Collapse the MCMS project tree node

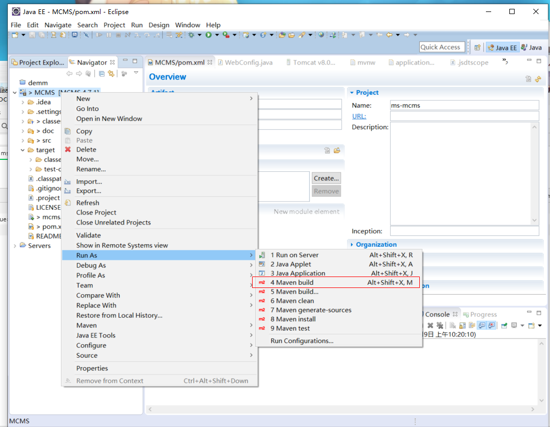pos(15,93)
